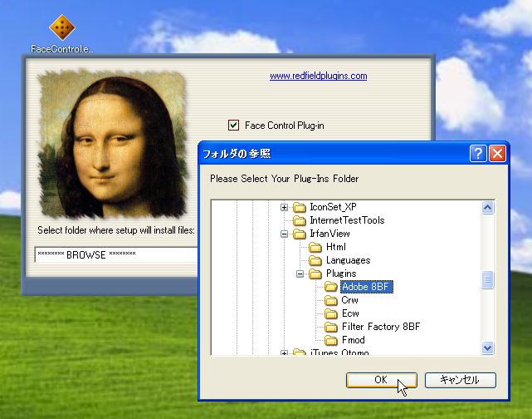The image size is (532, 419).
Task: Select the IrfanView folder name
Action: tap(329, 234)
